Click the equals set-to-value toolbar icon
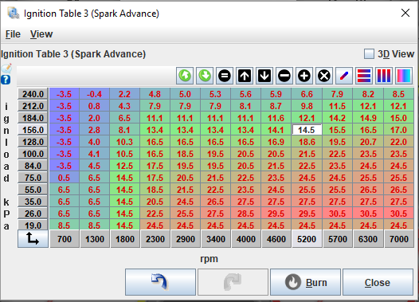 coord(225,76)
